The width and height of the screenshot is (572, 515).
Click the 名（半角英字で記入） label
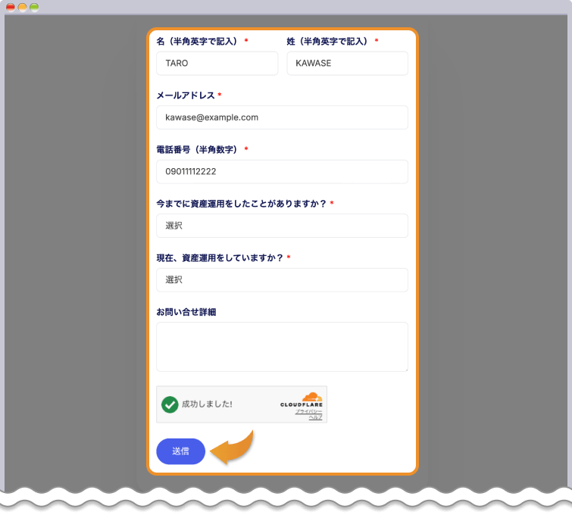197,41
